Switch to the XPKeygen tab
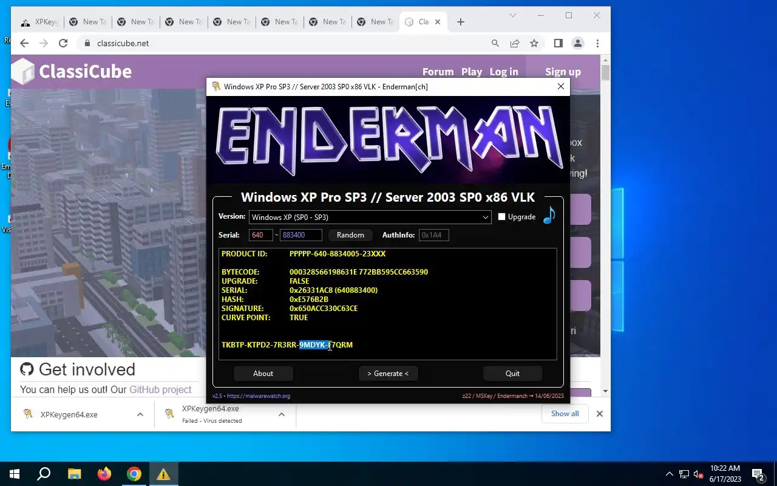 [39, 22]
